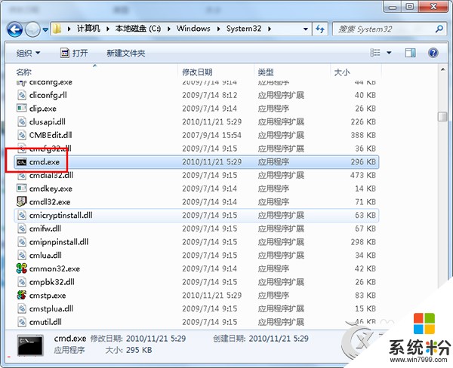This screenshot has width=453, height=368.
Task: Click the cmdkey.exe file name
Action: click(x=51, y=189)
